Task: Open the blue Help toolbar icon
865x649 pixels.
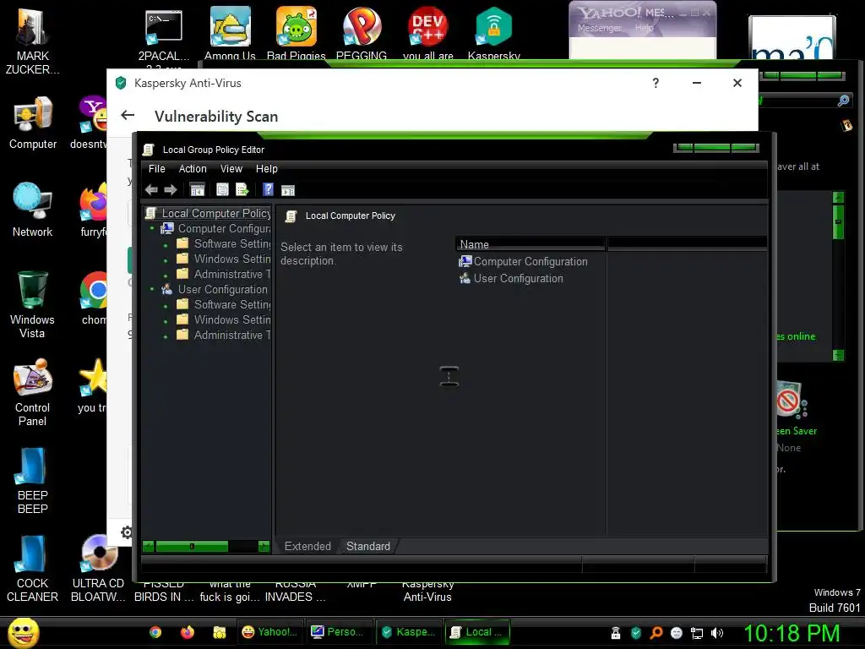Action: pos(268,190)
